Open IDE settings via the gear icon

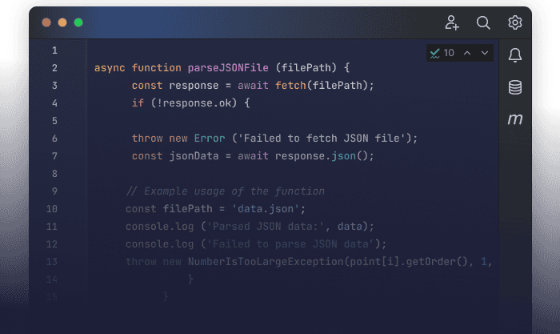coord(514,22)
